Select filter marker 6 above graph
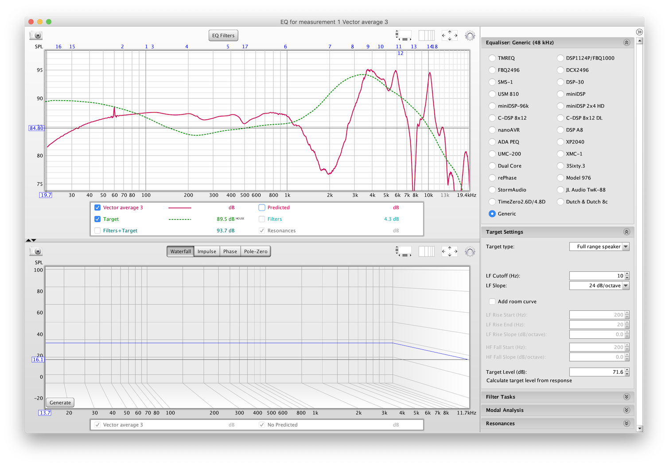 tap(285, 47)
